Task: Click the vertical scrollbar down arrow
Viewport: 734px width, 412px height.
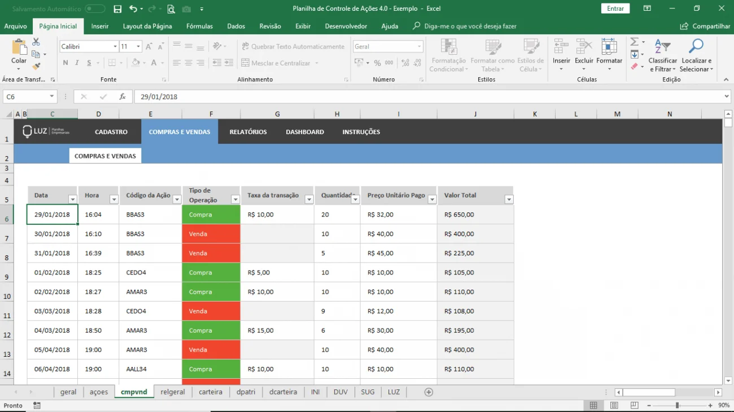Action: point(728,381)
